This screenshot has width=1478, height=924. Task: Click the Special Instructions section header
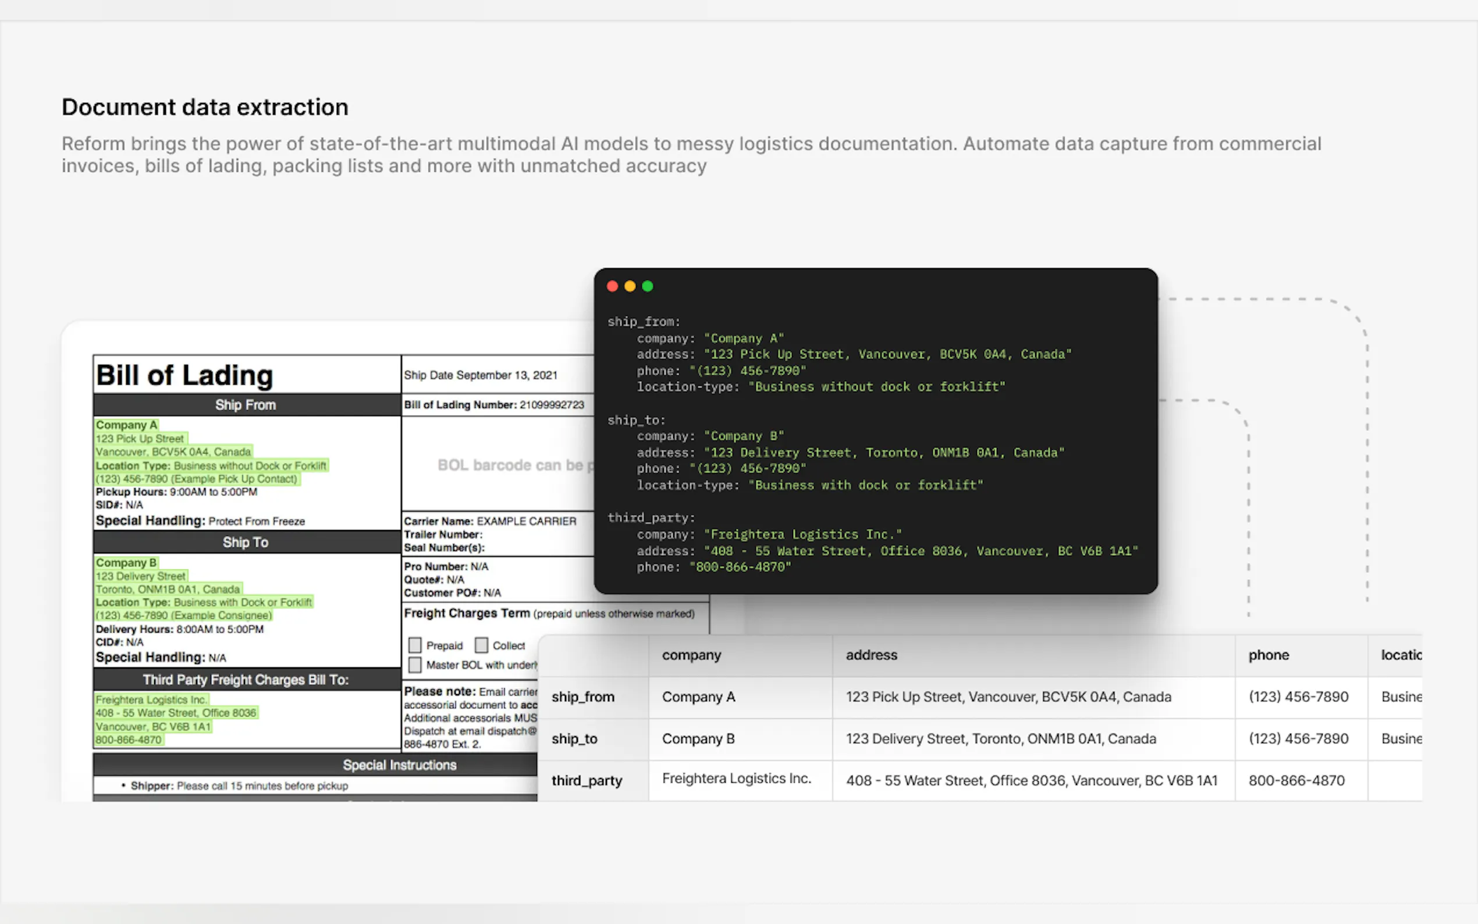(x=399, y=765)
